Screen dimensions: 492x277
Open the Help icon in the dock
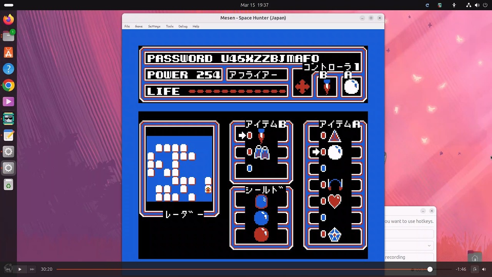coord(8,69)
